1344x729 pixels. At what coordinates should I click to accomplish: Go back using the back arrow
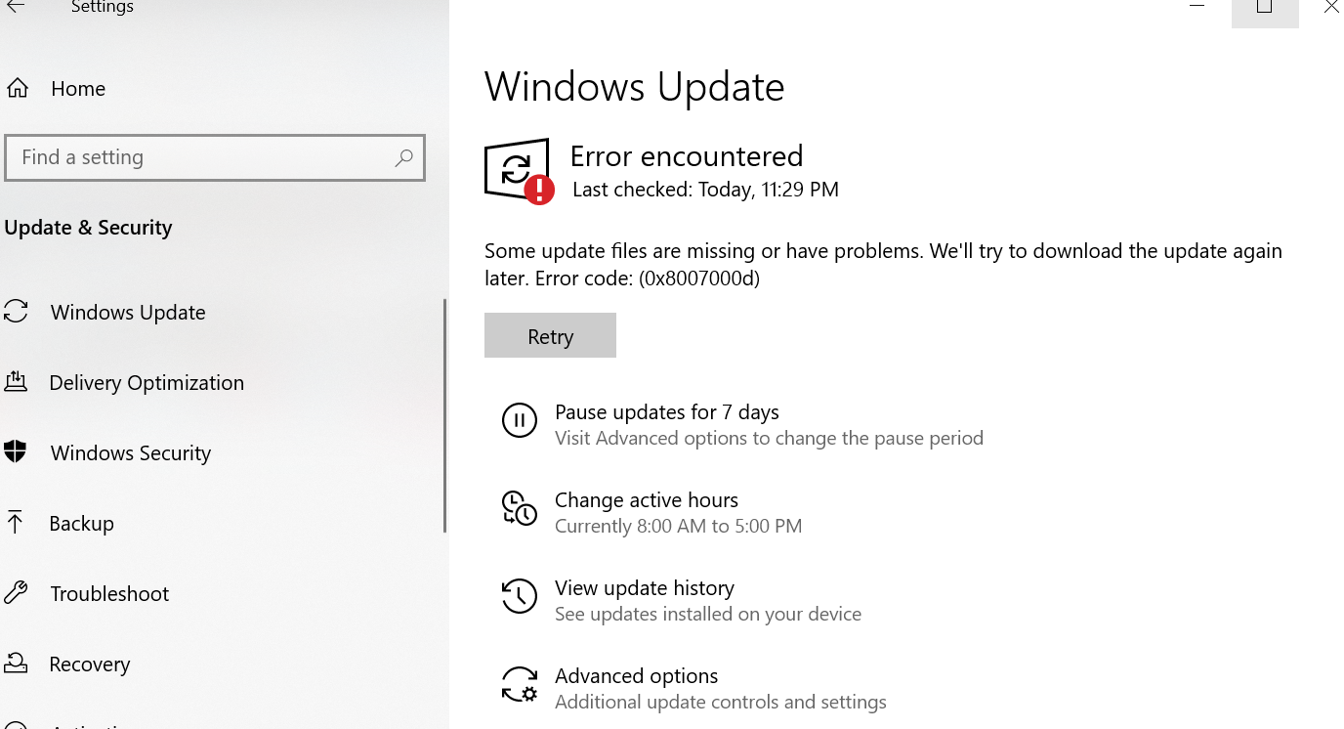coord(17,7)
